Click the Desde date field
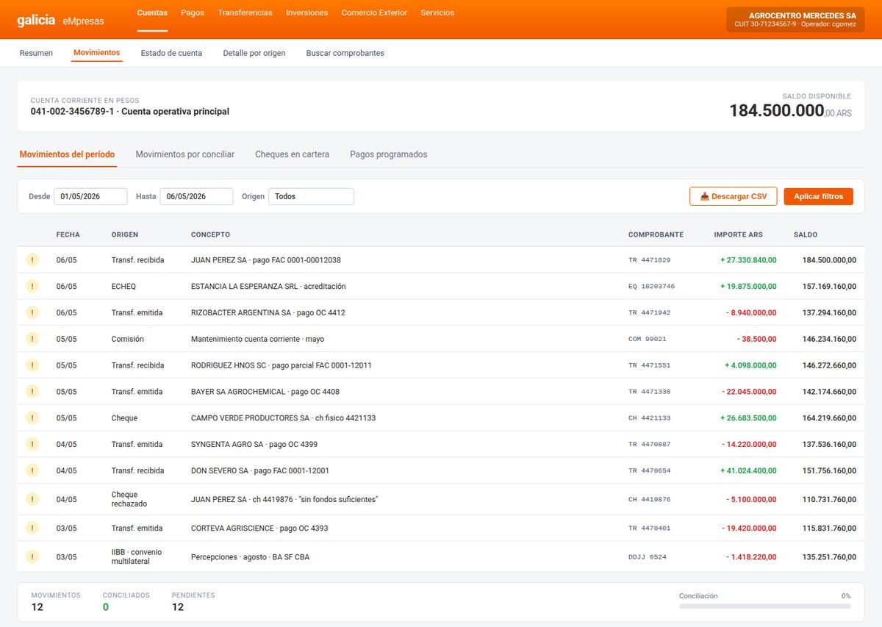This screenshot has height=627, width=882. coord(90,196)
